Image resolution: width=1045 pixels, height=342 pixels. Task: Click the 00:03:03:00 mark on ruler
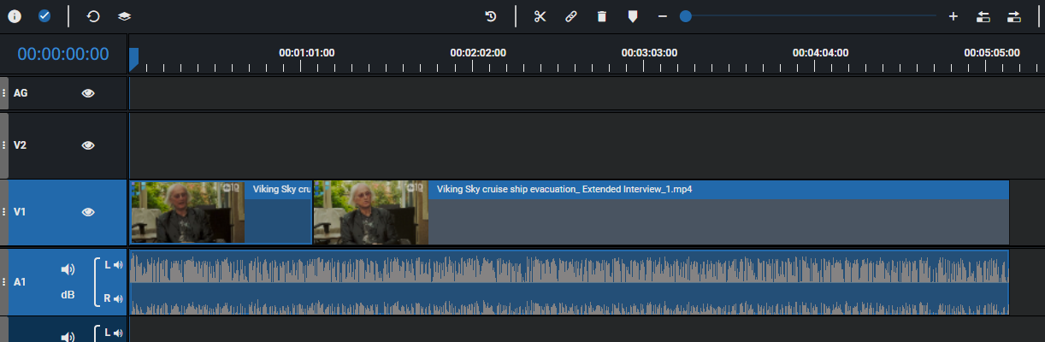pos(649,53)
